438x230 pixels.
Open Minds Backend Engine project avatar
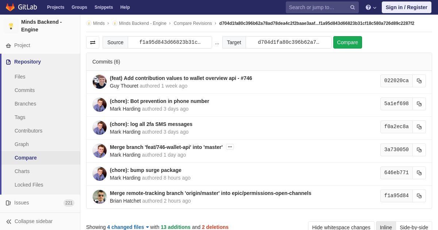tap(11, 26)
